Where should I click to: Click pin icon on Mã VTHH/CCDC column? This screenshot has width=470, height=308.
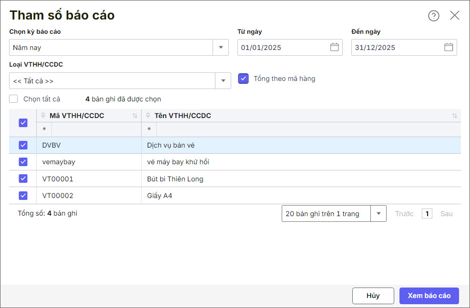click(43, 116)
